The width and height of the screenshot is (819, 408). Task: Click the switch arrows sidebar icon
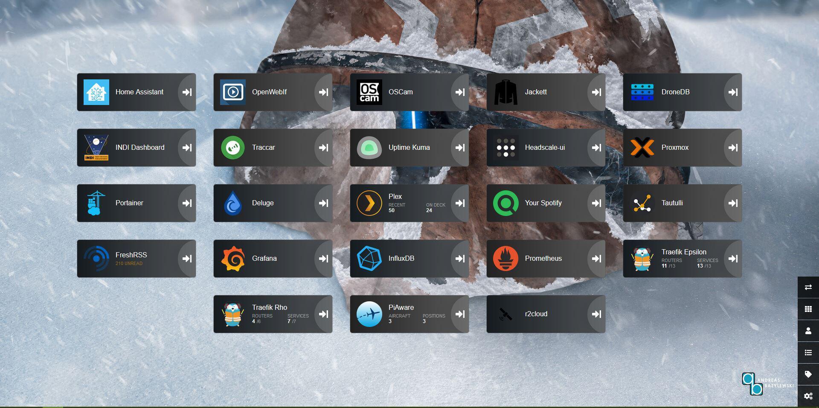point(808,287)
